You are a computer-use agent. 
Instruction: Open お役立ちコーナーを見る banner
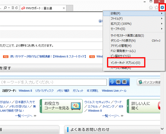61,106
